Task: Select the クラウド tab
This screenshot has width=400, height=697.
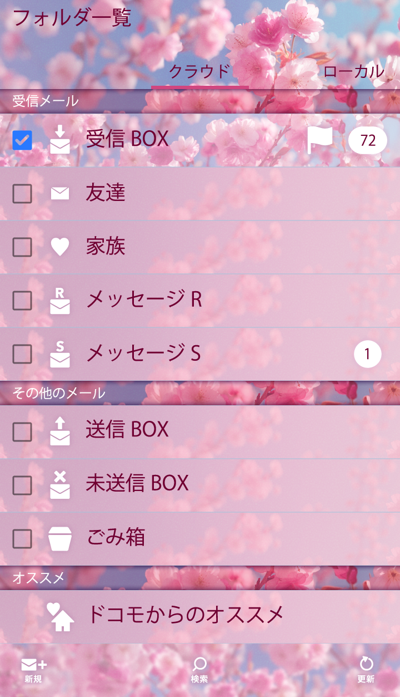Action: click(199, 72)
